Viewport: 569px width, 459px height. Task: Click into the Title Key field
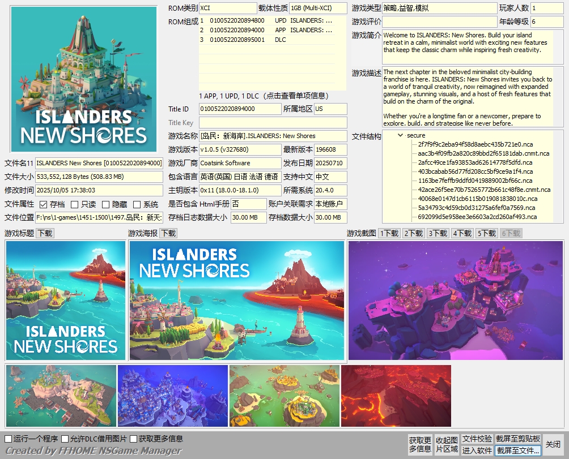click(273, 123)
